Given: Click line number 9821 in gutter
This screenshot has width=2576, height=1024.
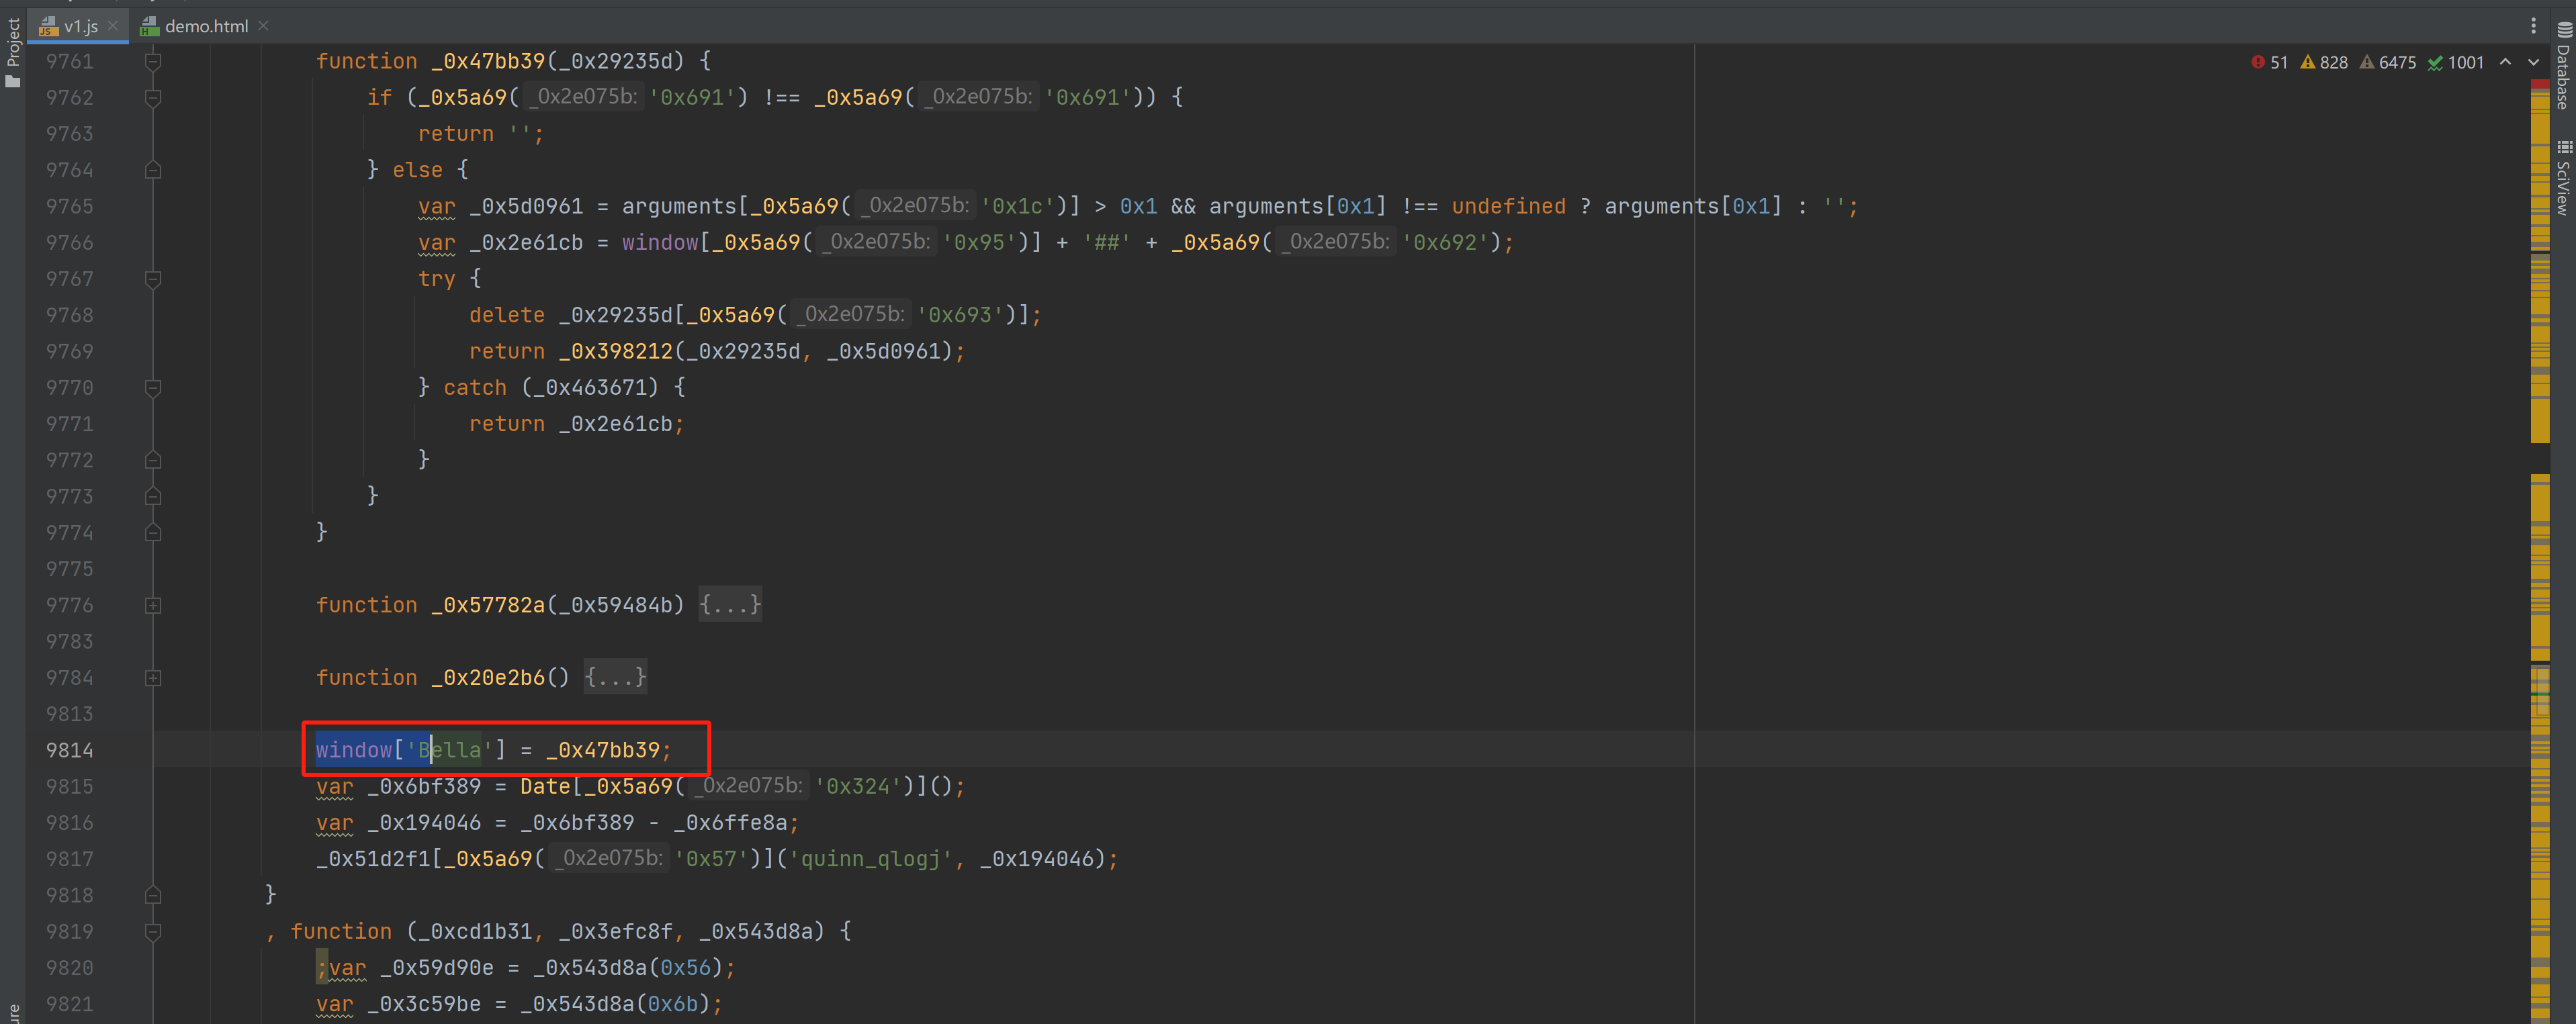Looking at the screenshot, I should click(x=69, y=1004).
